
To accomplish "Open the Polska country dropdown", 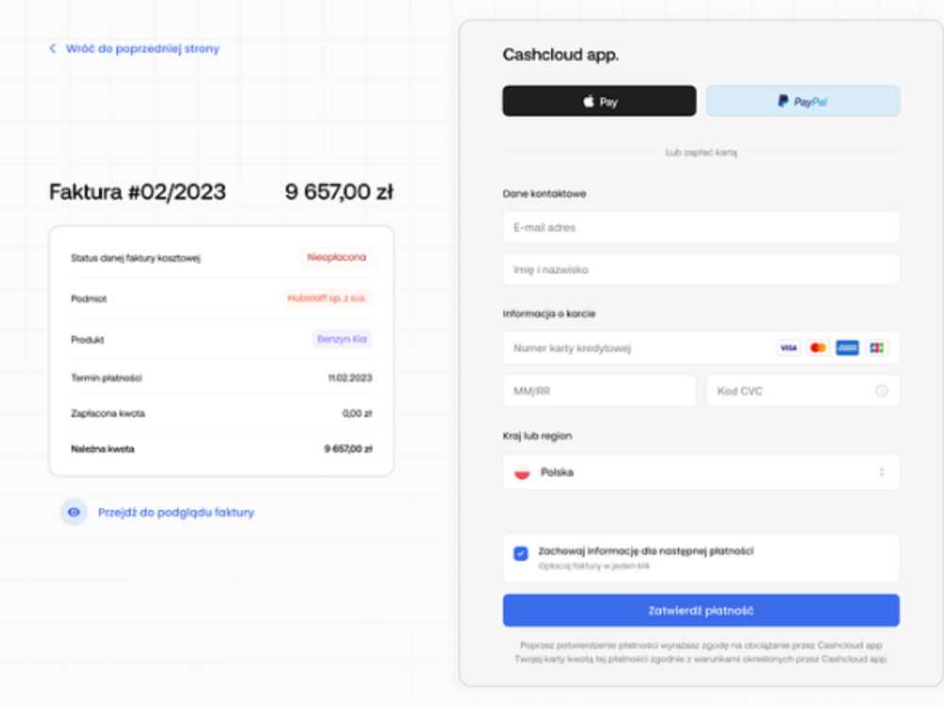I will click(x=700, y=473).
